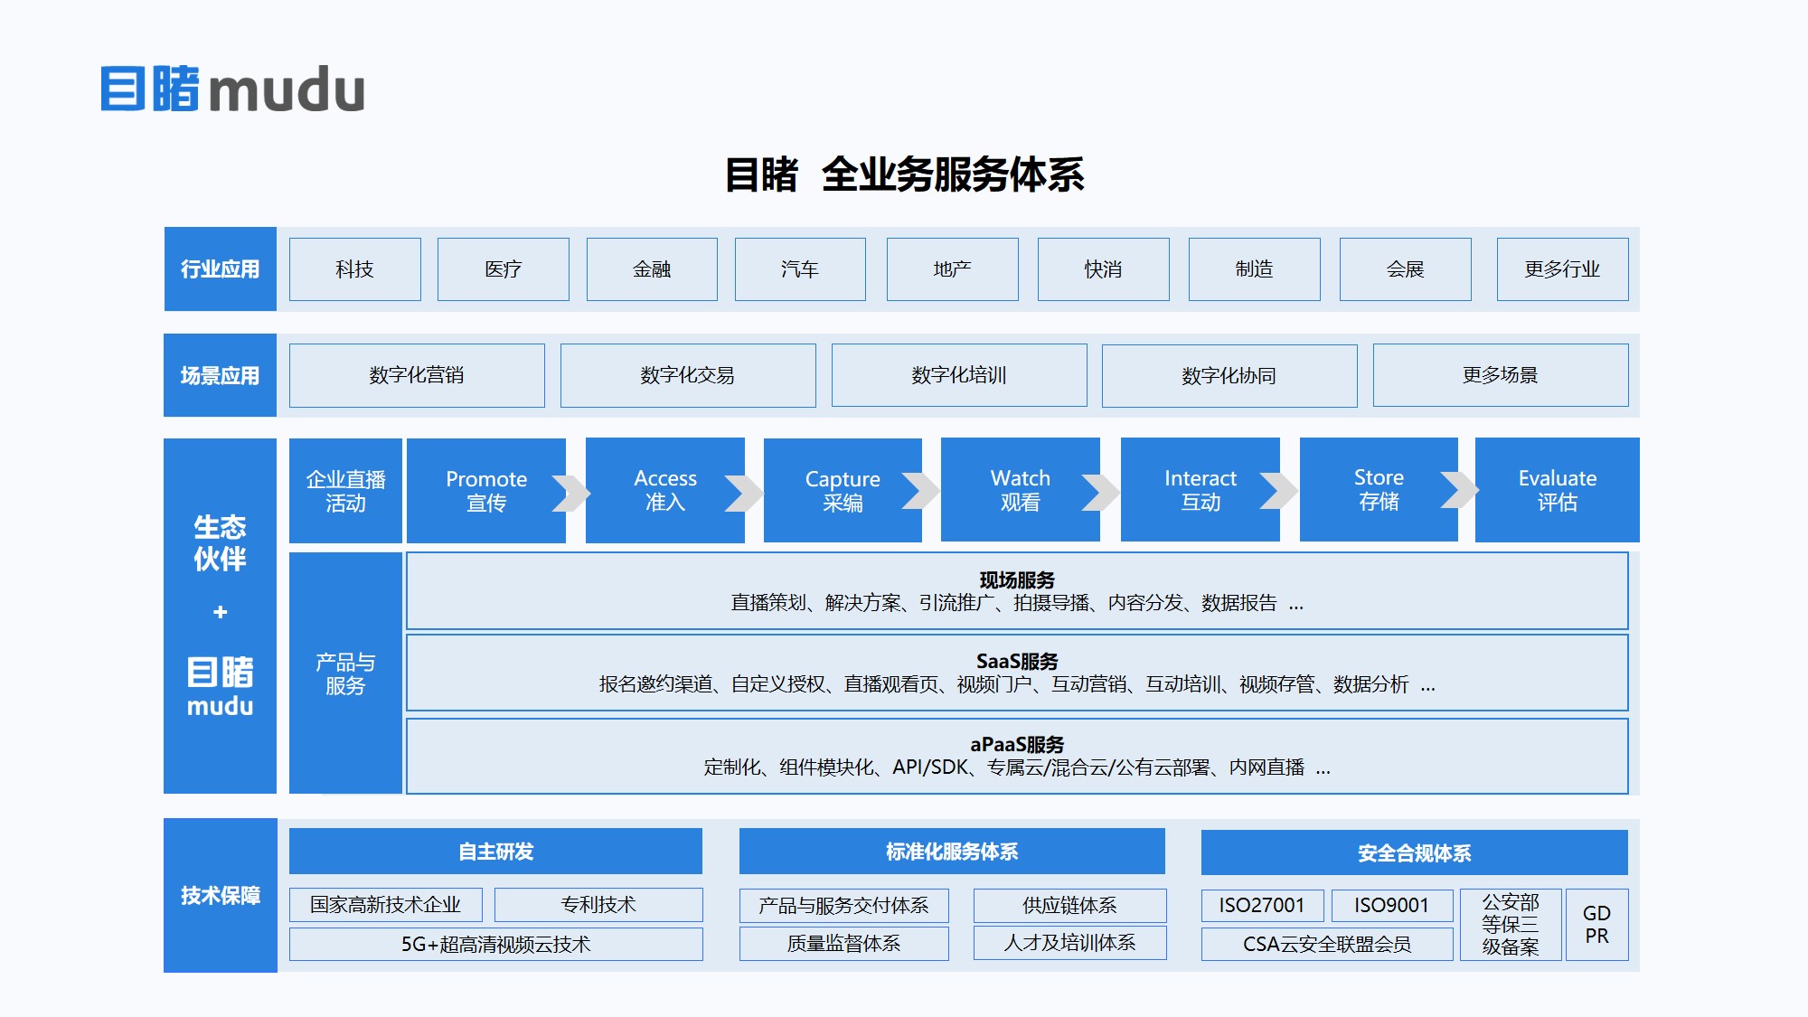Click the mudu logo at top left
The image size is (1808, 1017).
tap(232, 89)
